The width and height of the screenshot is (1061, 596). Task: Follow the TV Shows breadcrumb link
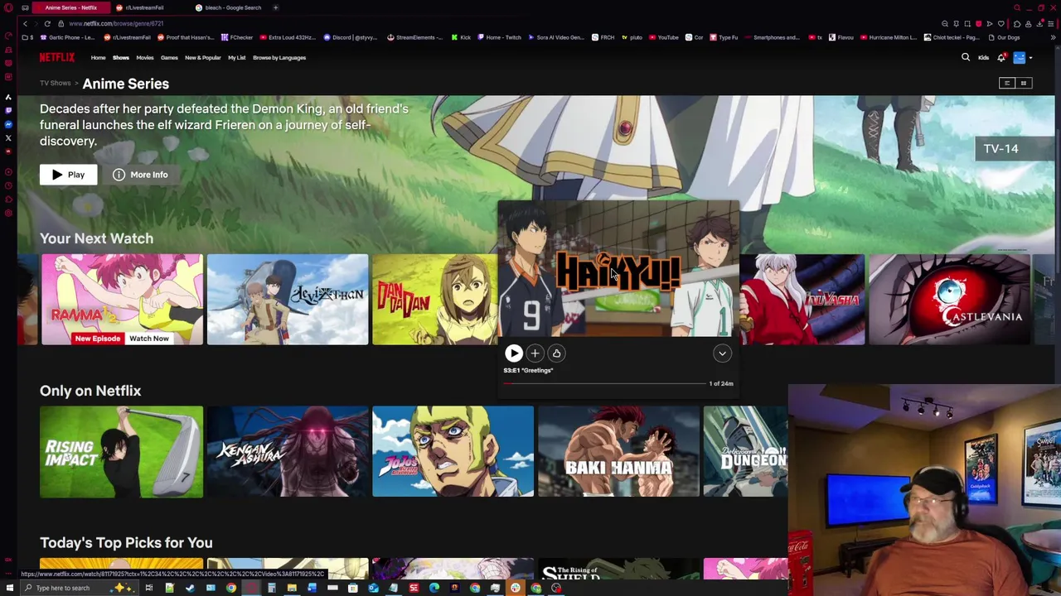[56, 83]
